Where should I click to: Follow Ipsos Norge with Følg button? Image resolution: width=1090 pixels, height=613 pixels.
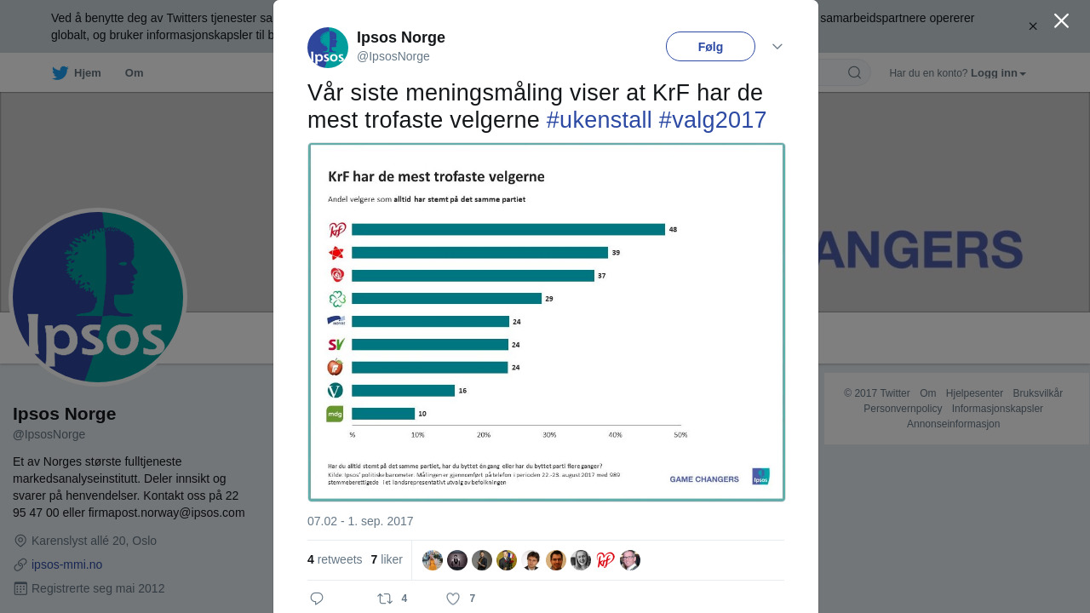710,47
